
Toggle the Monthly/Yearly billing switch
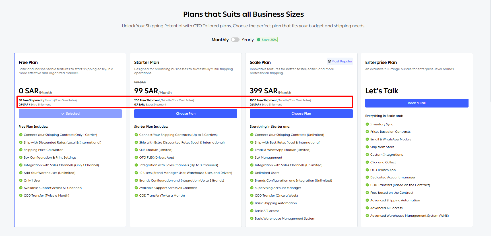[235, 40]
